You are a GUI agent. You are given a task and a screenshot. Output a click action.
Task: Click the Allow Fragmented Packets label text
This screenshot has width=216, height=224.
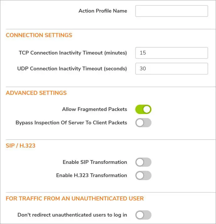94,109
